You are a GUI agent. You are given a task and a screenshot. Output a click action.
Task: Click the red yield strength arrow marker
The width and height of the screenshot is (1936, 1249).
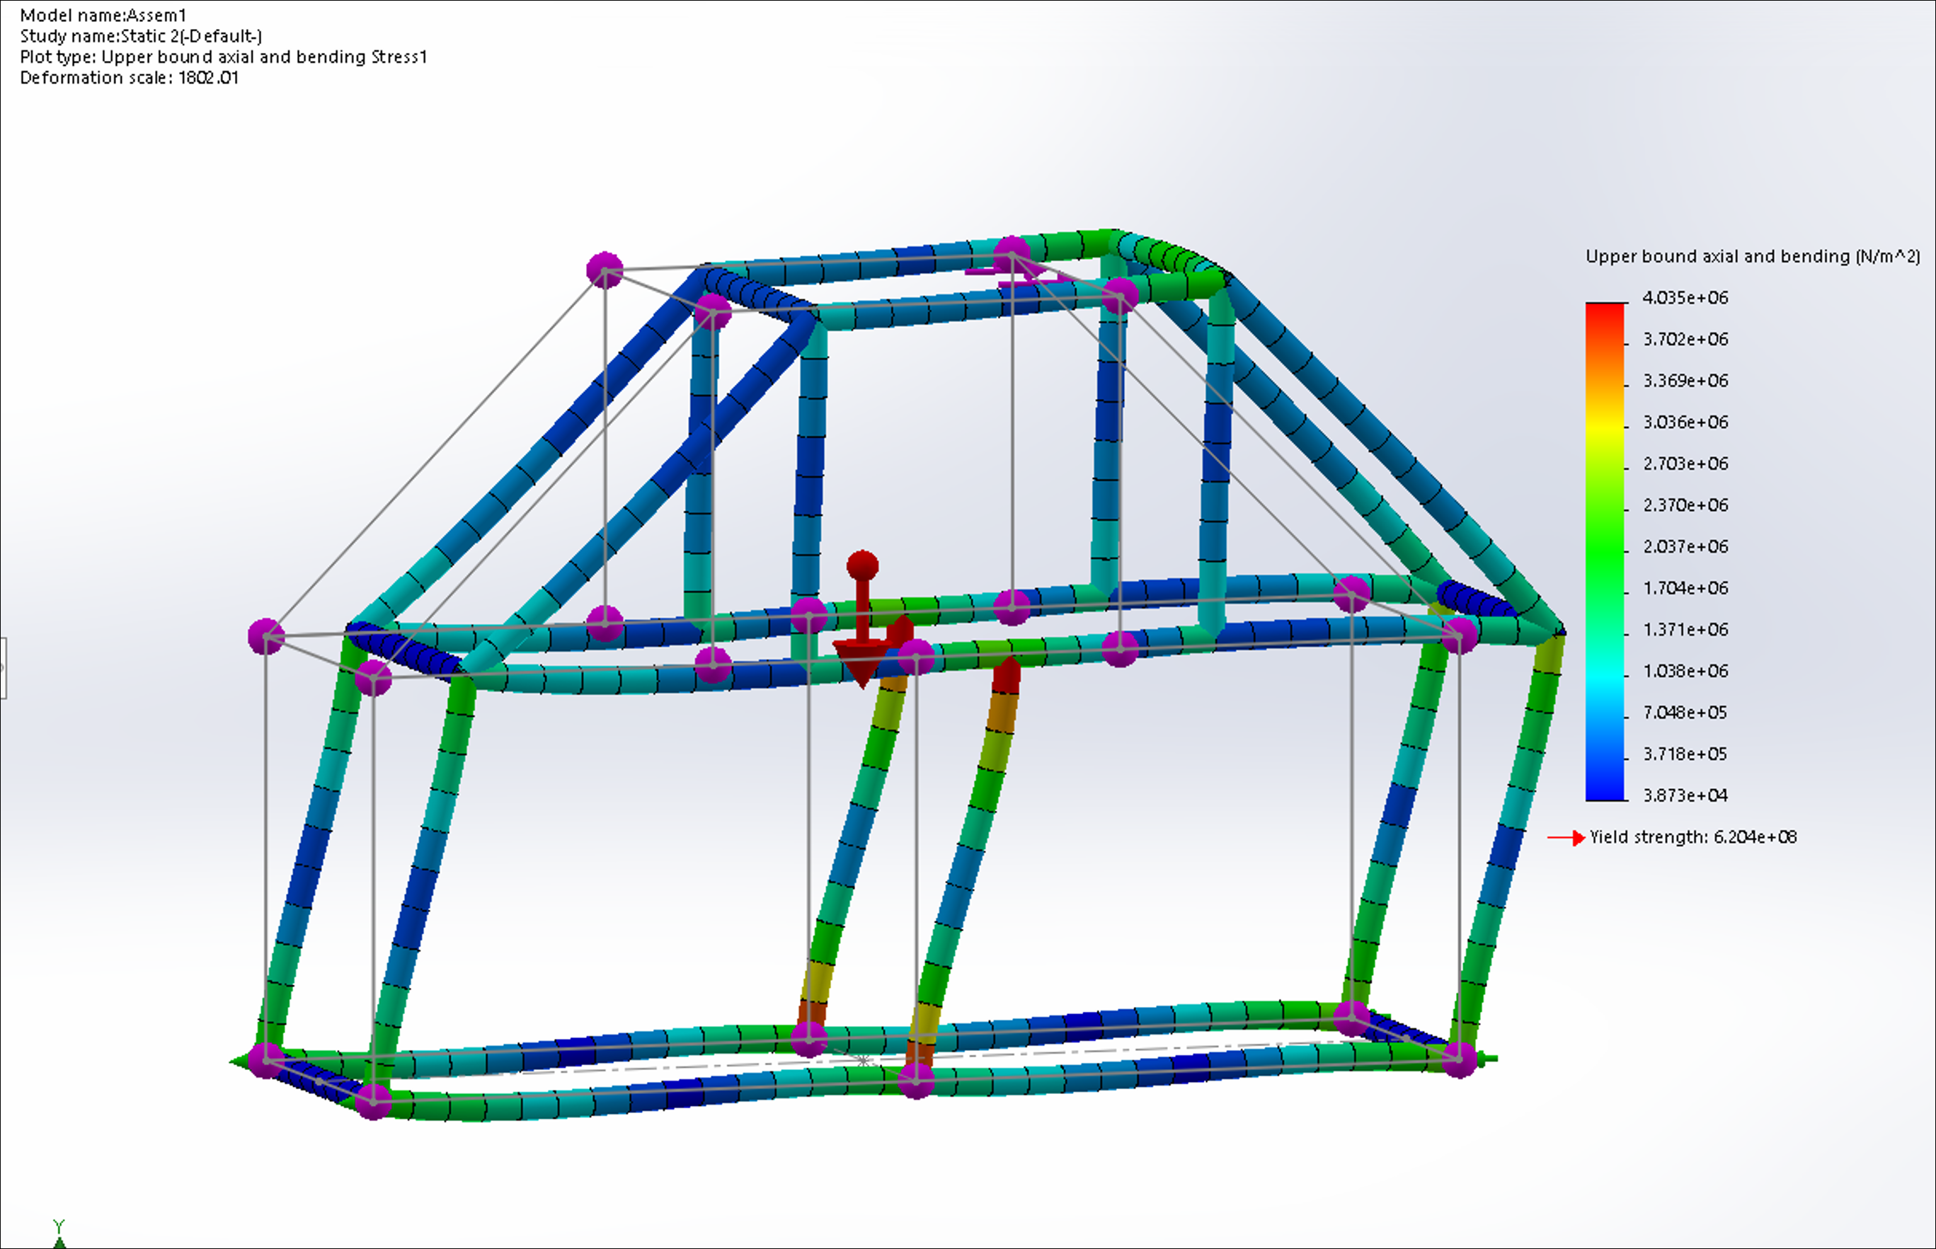pyautogui.click(x=1566, y=838)
